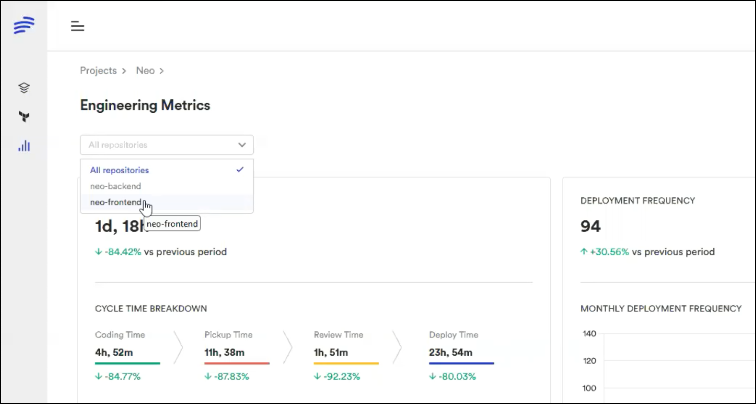
Task: Select neo-frontend from the repository list
Action: point(115,202)
